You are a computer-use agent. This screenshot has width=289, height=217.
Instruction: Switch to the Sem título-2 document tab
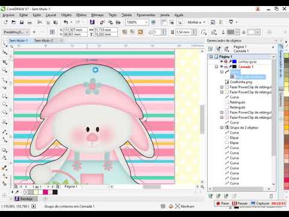coord(43,40)
